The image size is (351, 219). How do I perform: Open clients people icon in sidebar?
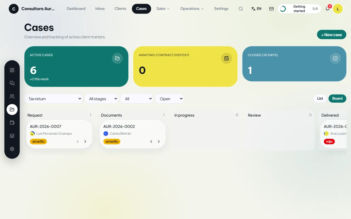click(x=12, y=96)
